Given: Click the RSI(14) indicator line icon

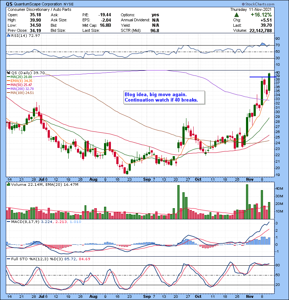Looking at the screenshot, I should click(x=8, y=35).
